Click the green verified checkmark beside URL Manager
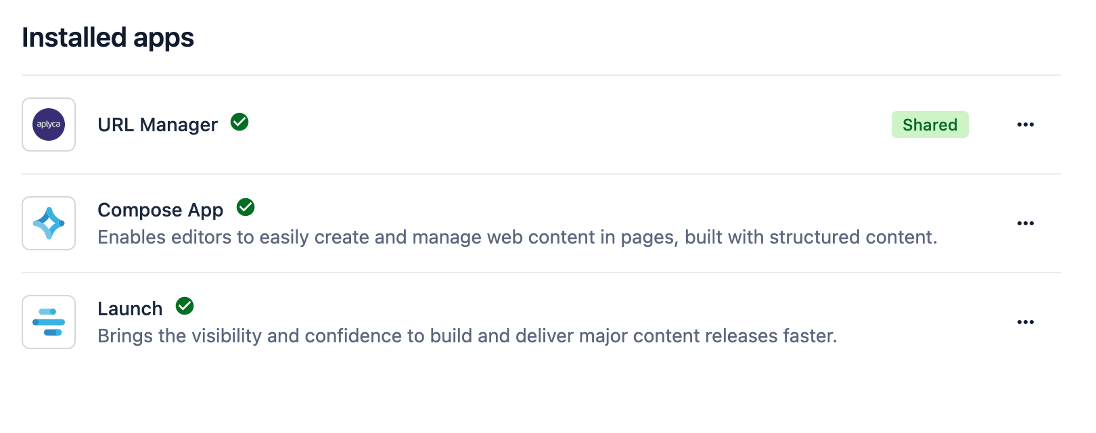Viewport: 1096px width, 433px height. coord(239,122)
